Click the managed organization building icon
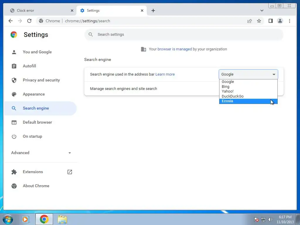The image size is (300, 225). point(144,49)
